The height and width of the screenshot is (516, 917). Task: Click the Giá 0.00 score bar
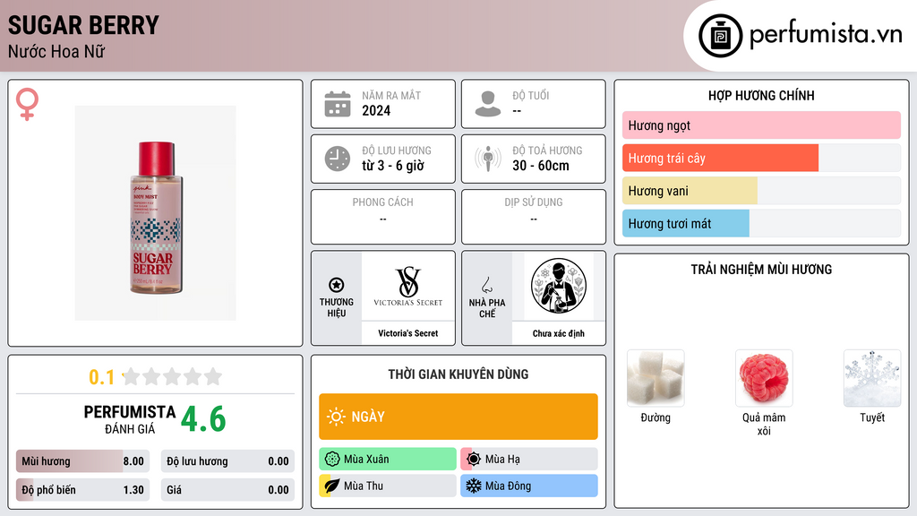point(227,490)
